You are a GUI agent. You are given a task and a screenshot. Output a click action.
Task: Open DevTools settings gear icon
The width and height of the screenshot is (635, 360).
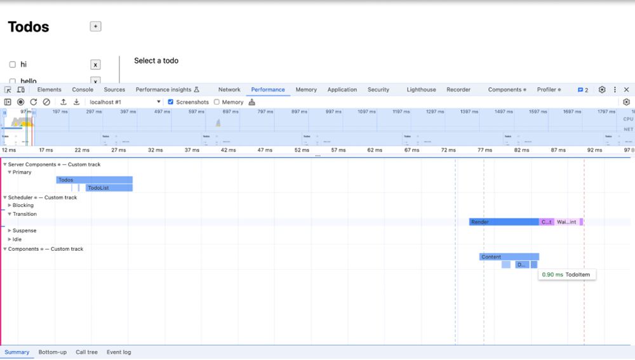(x=602, y=90)
